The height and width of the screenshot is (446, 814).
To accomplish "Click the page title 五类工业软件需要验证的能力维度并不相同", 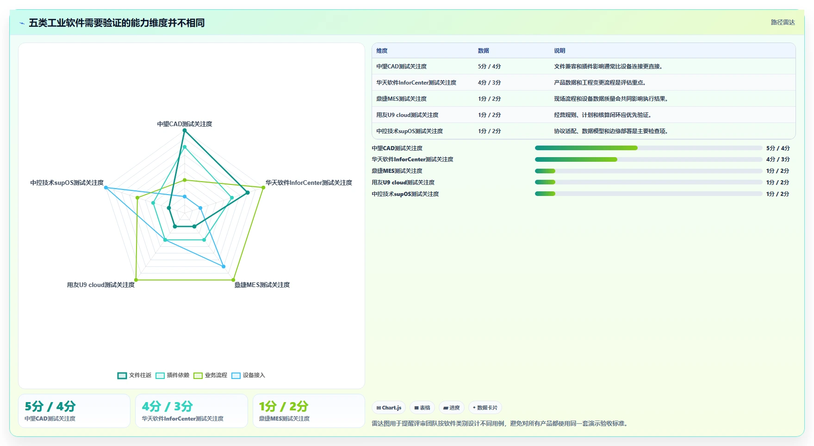I will click(117, 23).
